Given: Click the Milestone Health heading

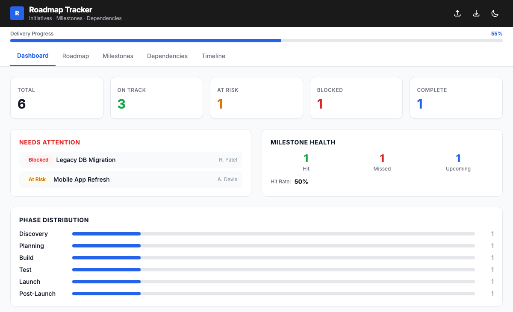Looking at the screenshot, I should (303, 142).
